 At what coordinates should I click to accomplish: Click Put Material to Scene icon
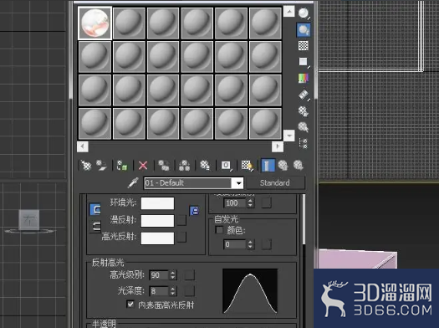coord(101,166)
